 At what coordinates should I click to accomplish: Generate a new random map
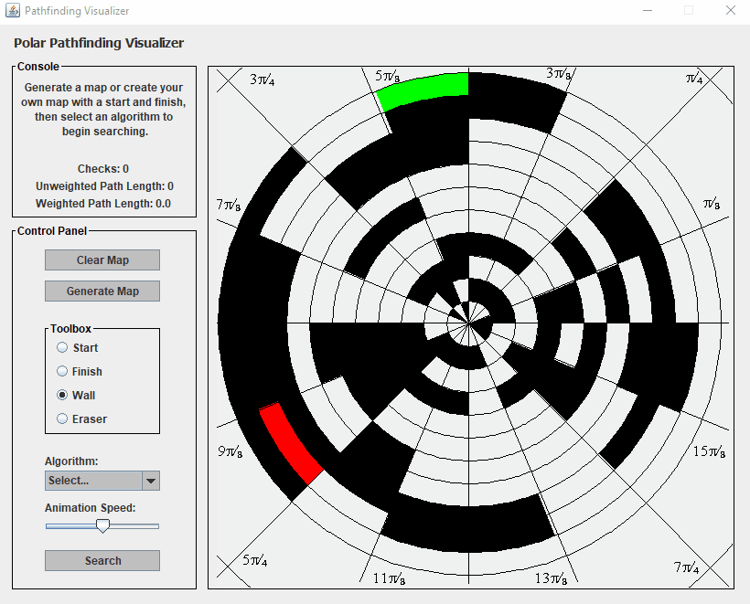(x=102, y=291)
